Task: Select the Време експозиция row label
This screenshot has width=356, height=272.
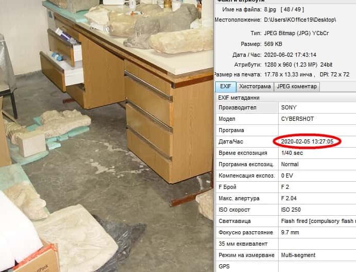Action: point(242,153)
